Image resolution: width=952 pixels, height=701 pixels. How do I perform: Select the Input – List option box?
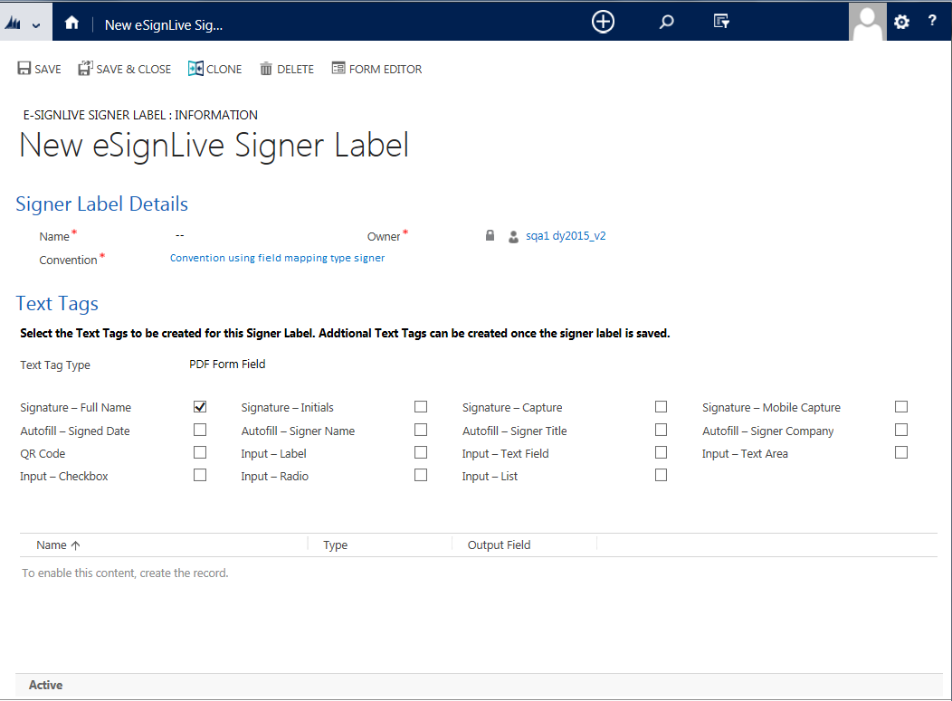[662, 475]
